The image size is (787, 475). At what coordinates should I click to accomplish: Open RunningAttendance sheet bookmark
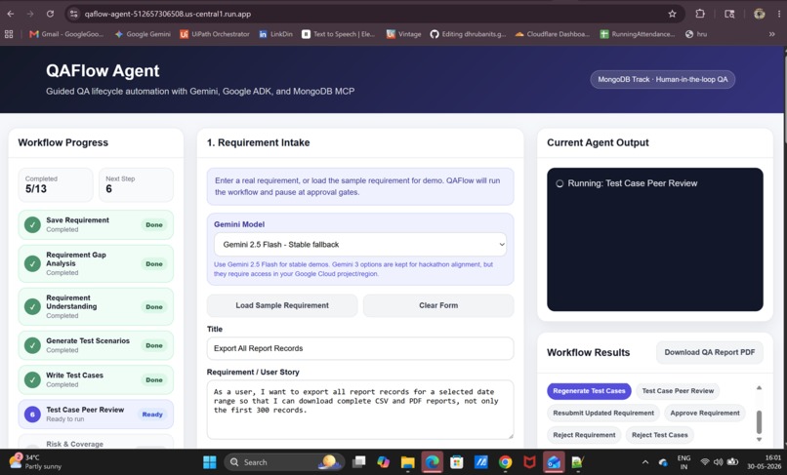point(638,34)
